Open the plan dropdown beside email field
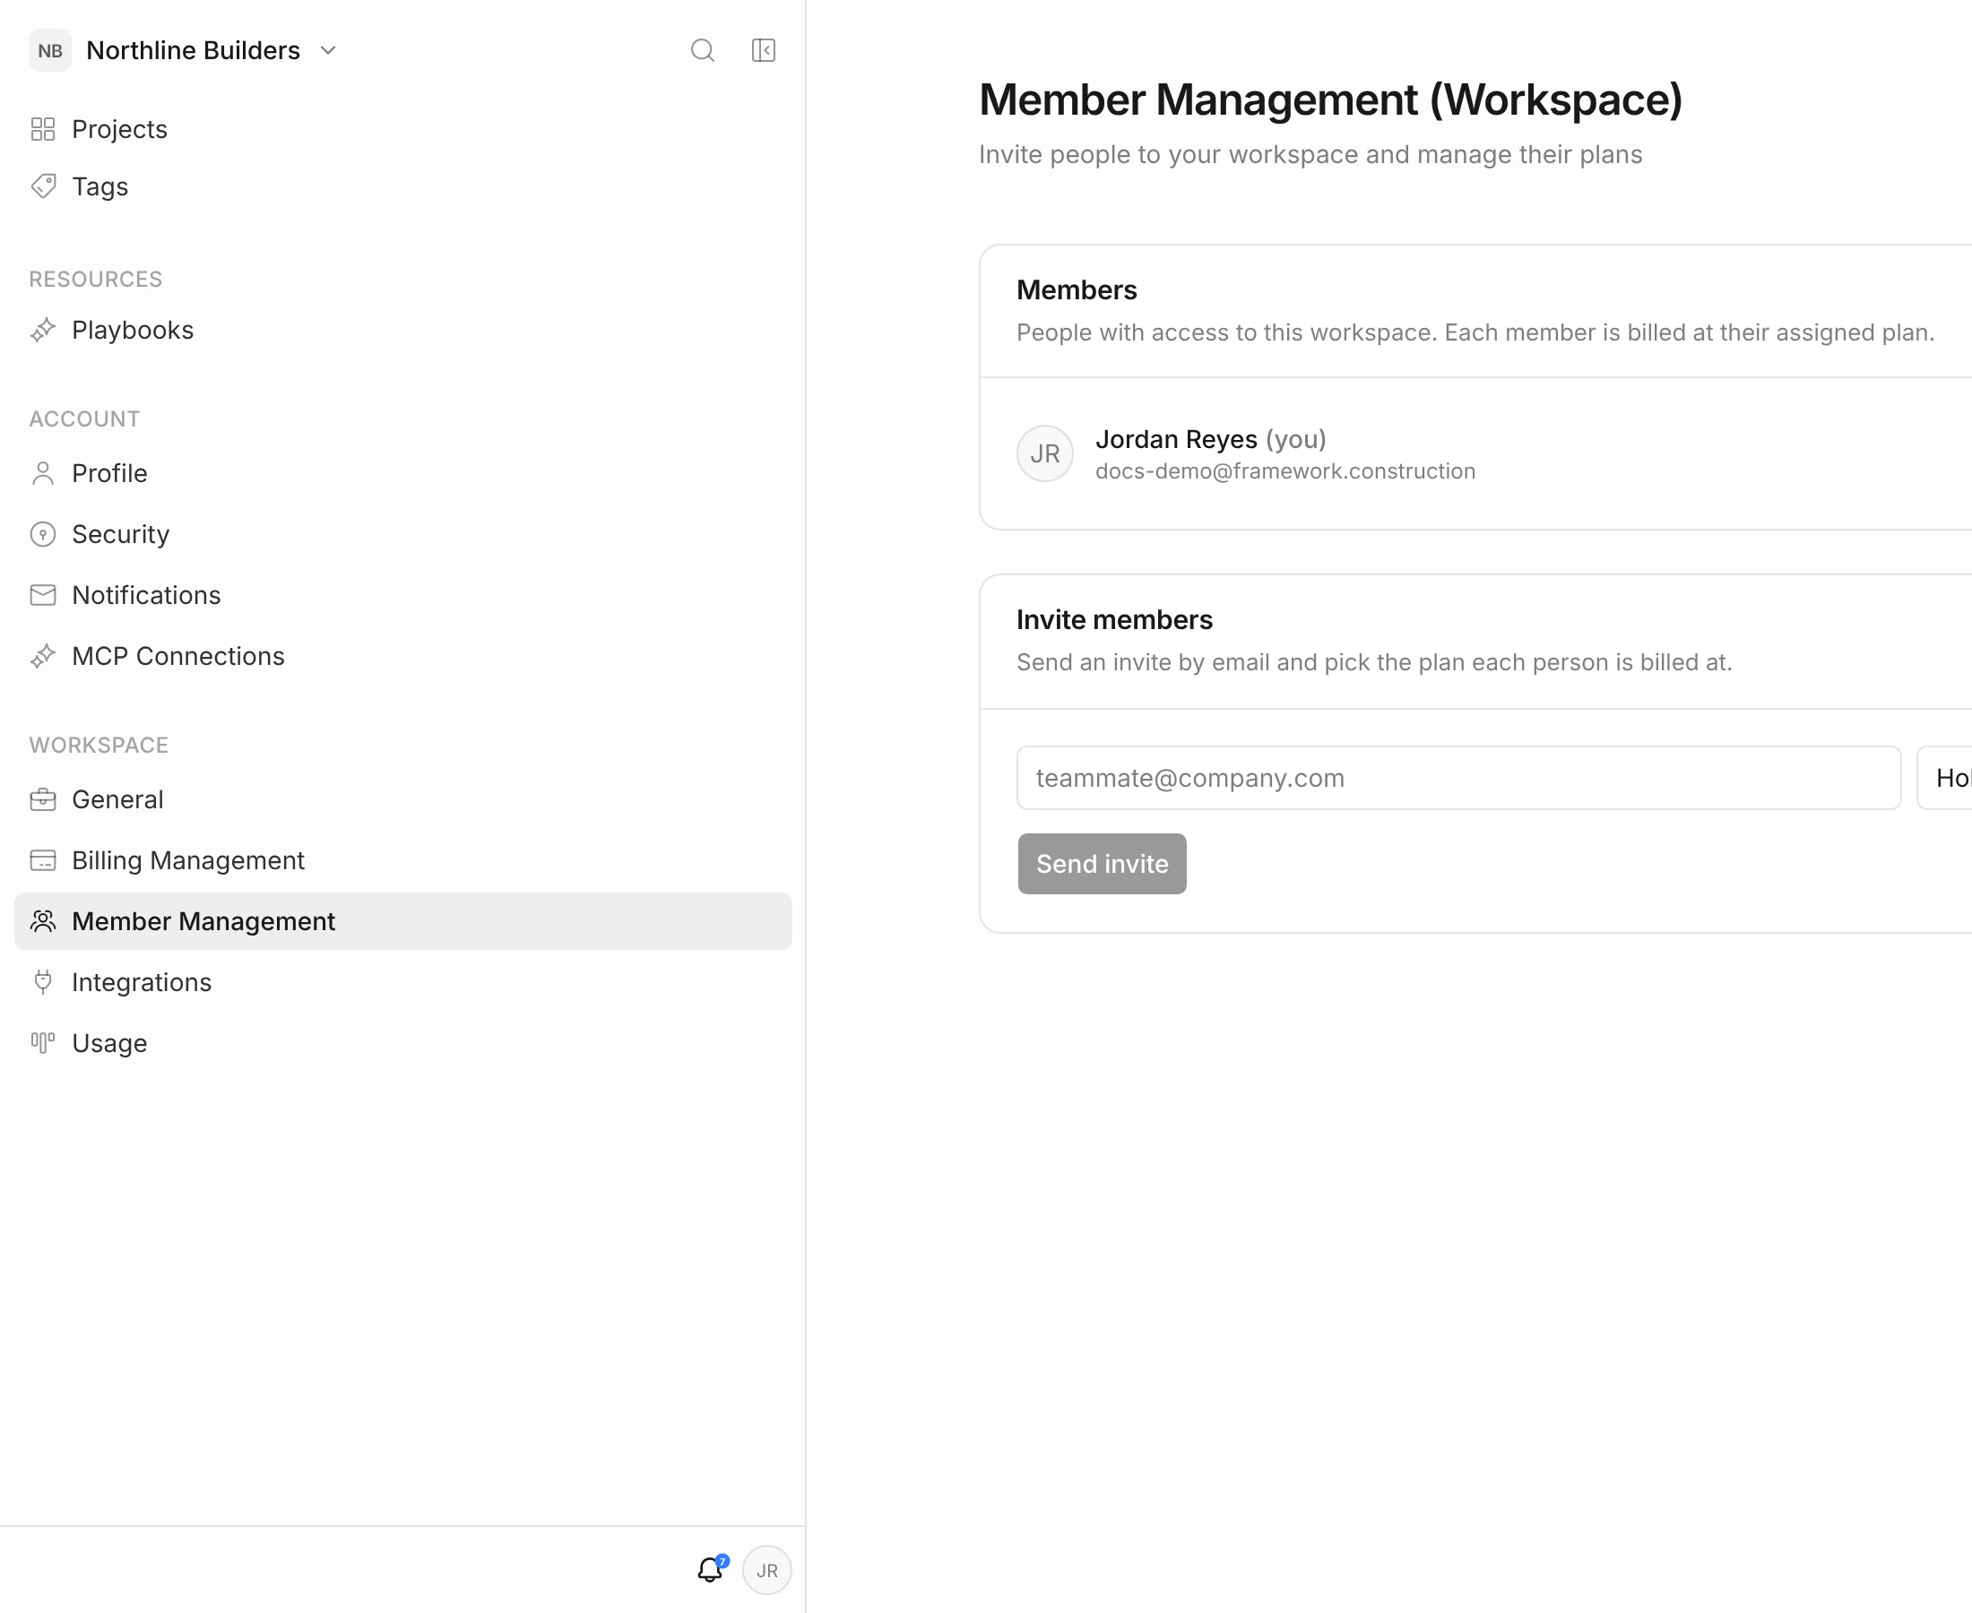This screenshot has width=1972, height=1613. tap(1944, 778)
